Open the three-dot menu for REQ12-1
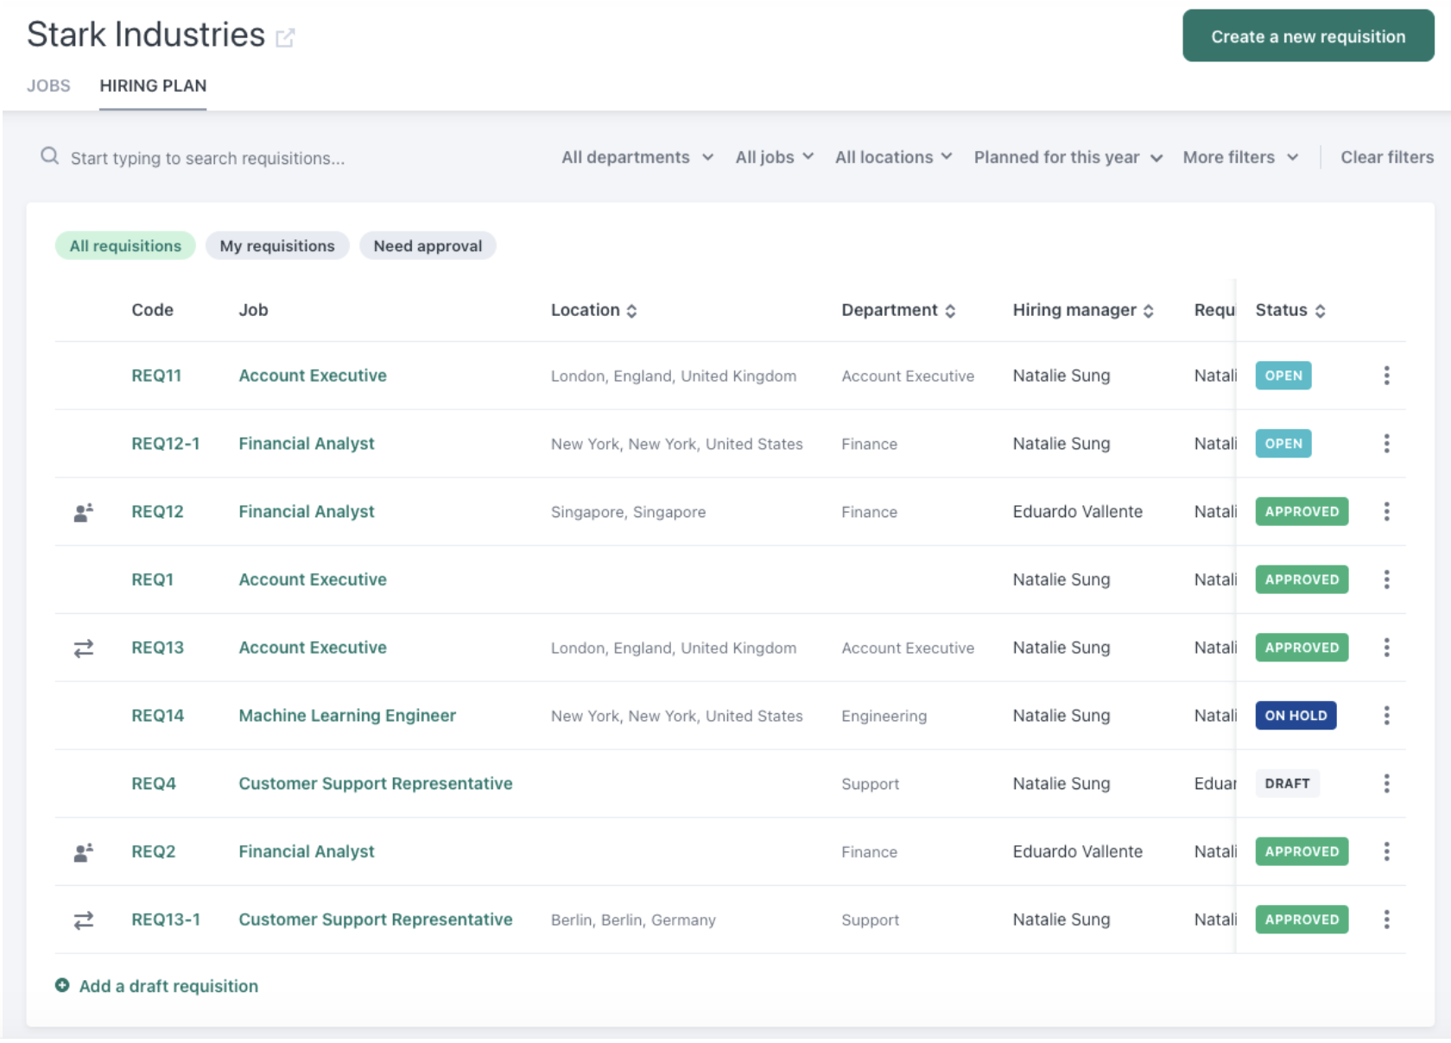The height and width of the screenshot is (1043, 1451). 1386,444
